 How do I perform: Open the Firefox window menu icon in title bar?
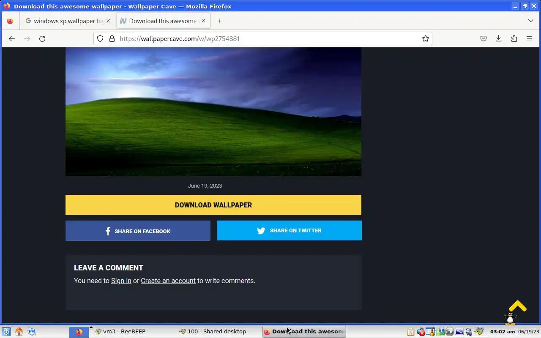coord(7,6)
